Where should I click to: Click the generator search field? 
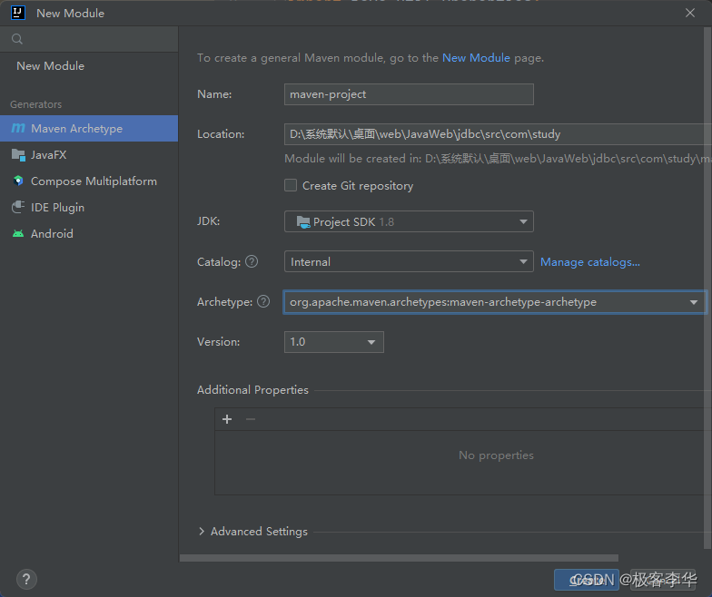point(89,39)
